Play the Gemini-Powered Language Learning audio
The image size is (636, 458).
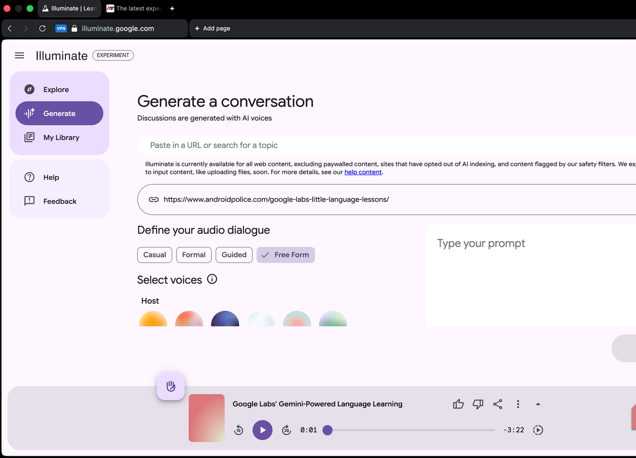[x=262, y=430]
